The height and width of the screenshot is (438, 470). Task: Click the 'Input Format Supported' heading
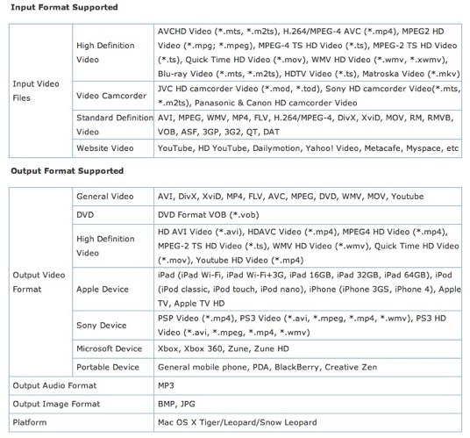(64, 7)
